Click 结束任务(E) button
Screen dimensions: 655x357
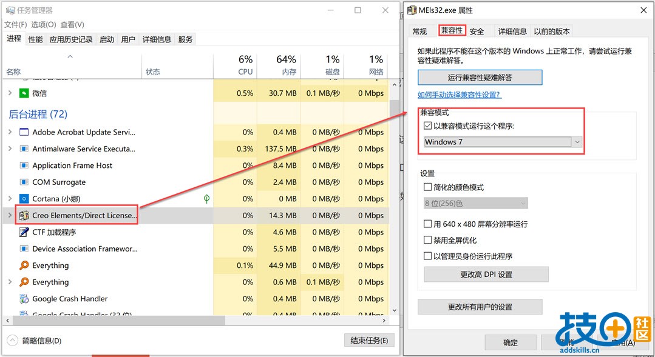point(369,340)
